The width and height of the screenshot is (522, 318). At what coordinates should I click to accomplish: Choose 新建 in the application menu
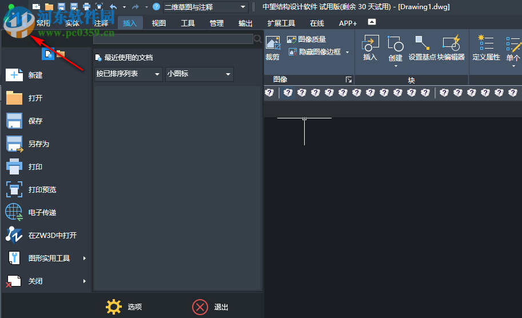tap(45, 75)
